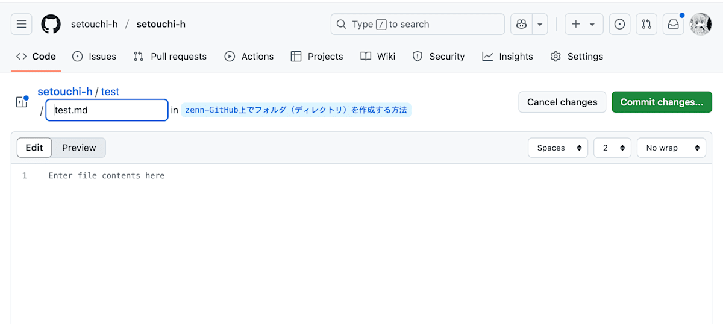Go to the Settings tab
Viewport: 723px width, 324px height.
coord(577,56)
